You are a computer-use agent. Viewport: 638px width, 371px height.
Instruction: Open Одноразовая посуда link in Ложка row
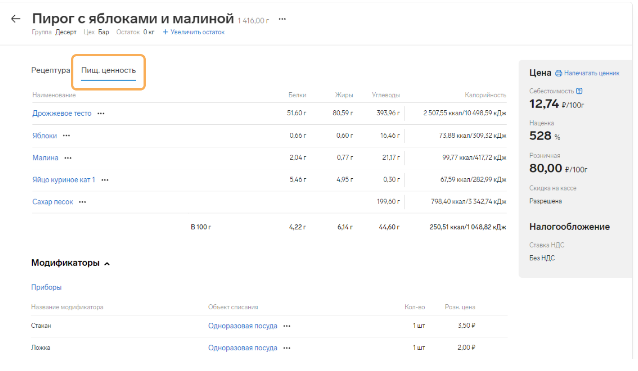(x=243, y=348)
